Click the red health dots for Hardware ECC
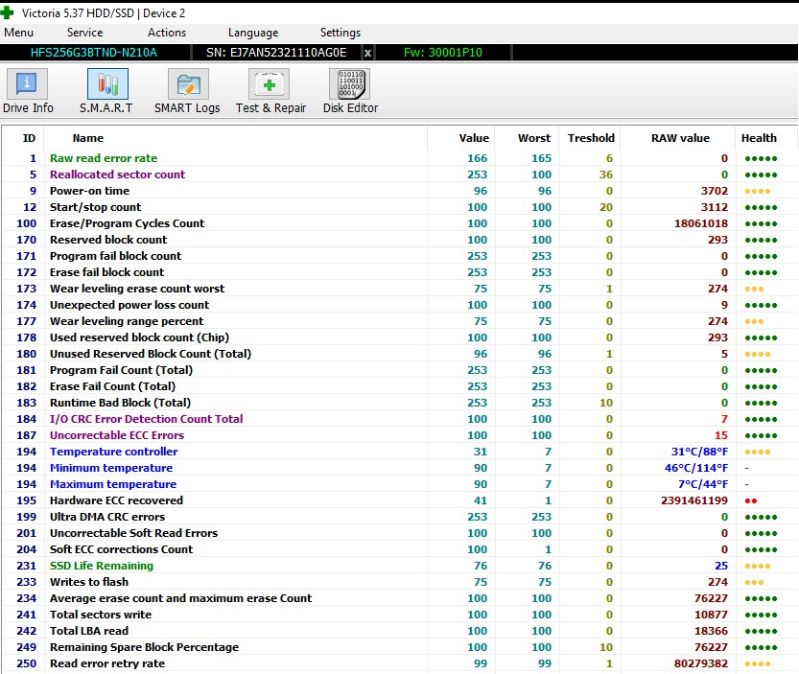The image size is (799, 674). pos(751,500)
